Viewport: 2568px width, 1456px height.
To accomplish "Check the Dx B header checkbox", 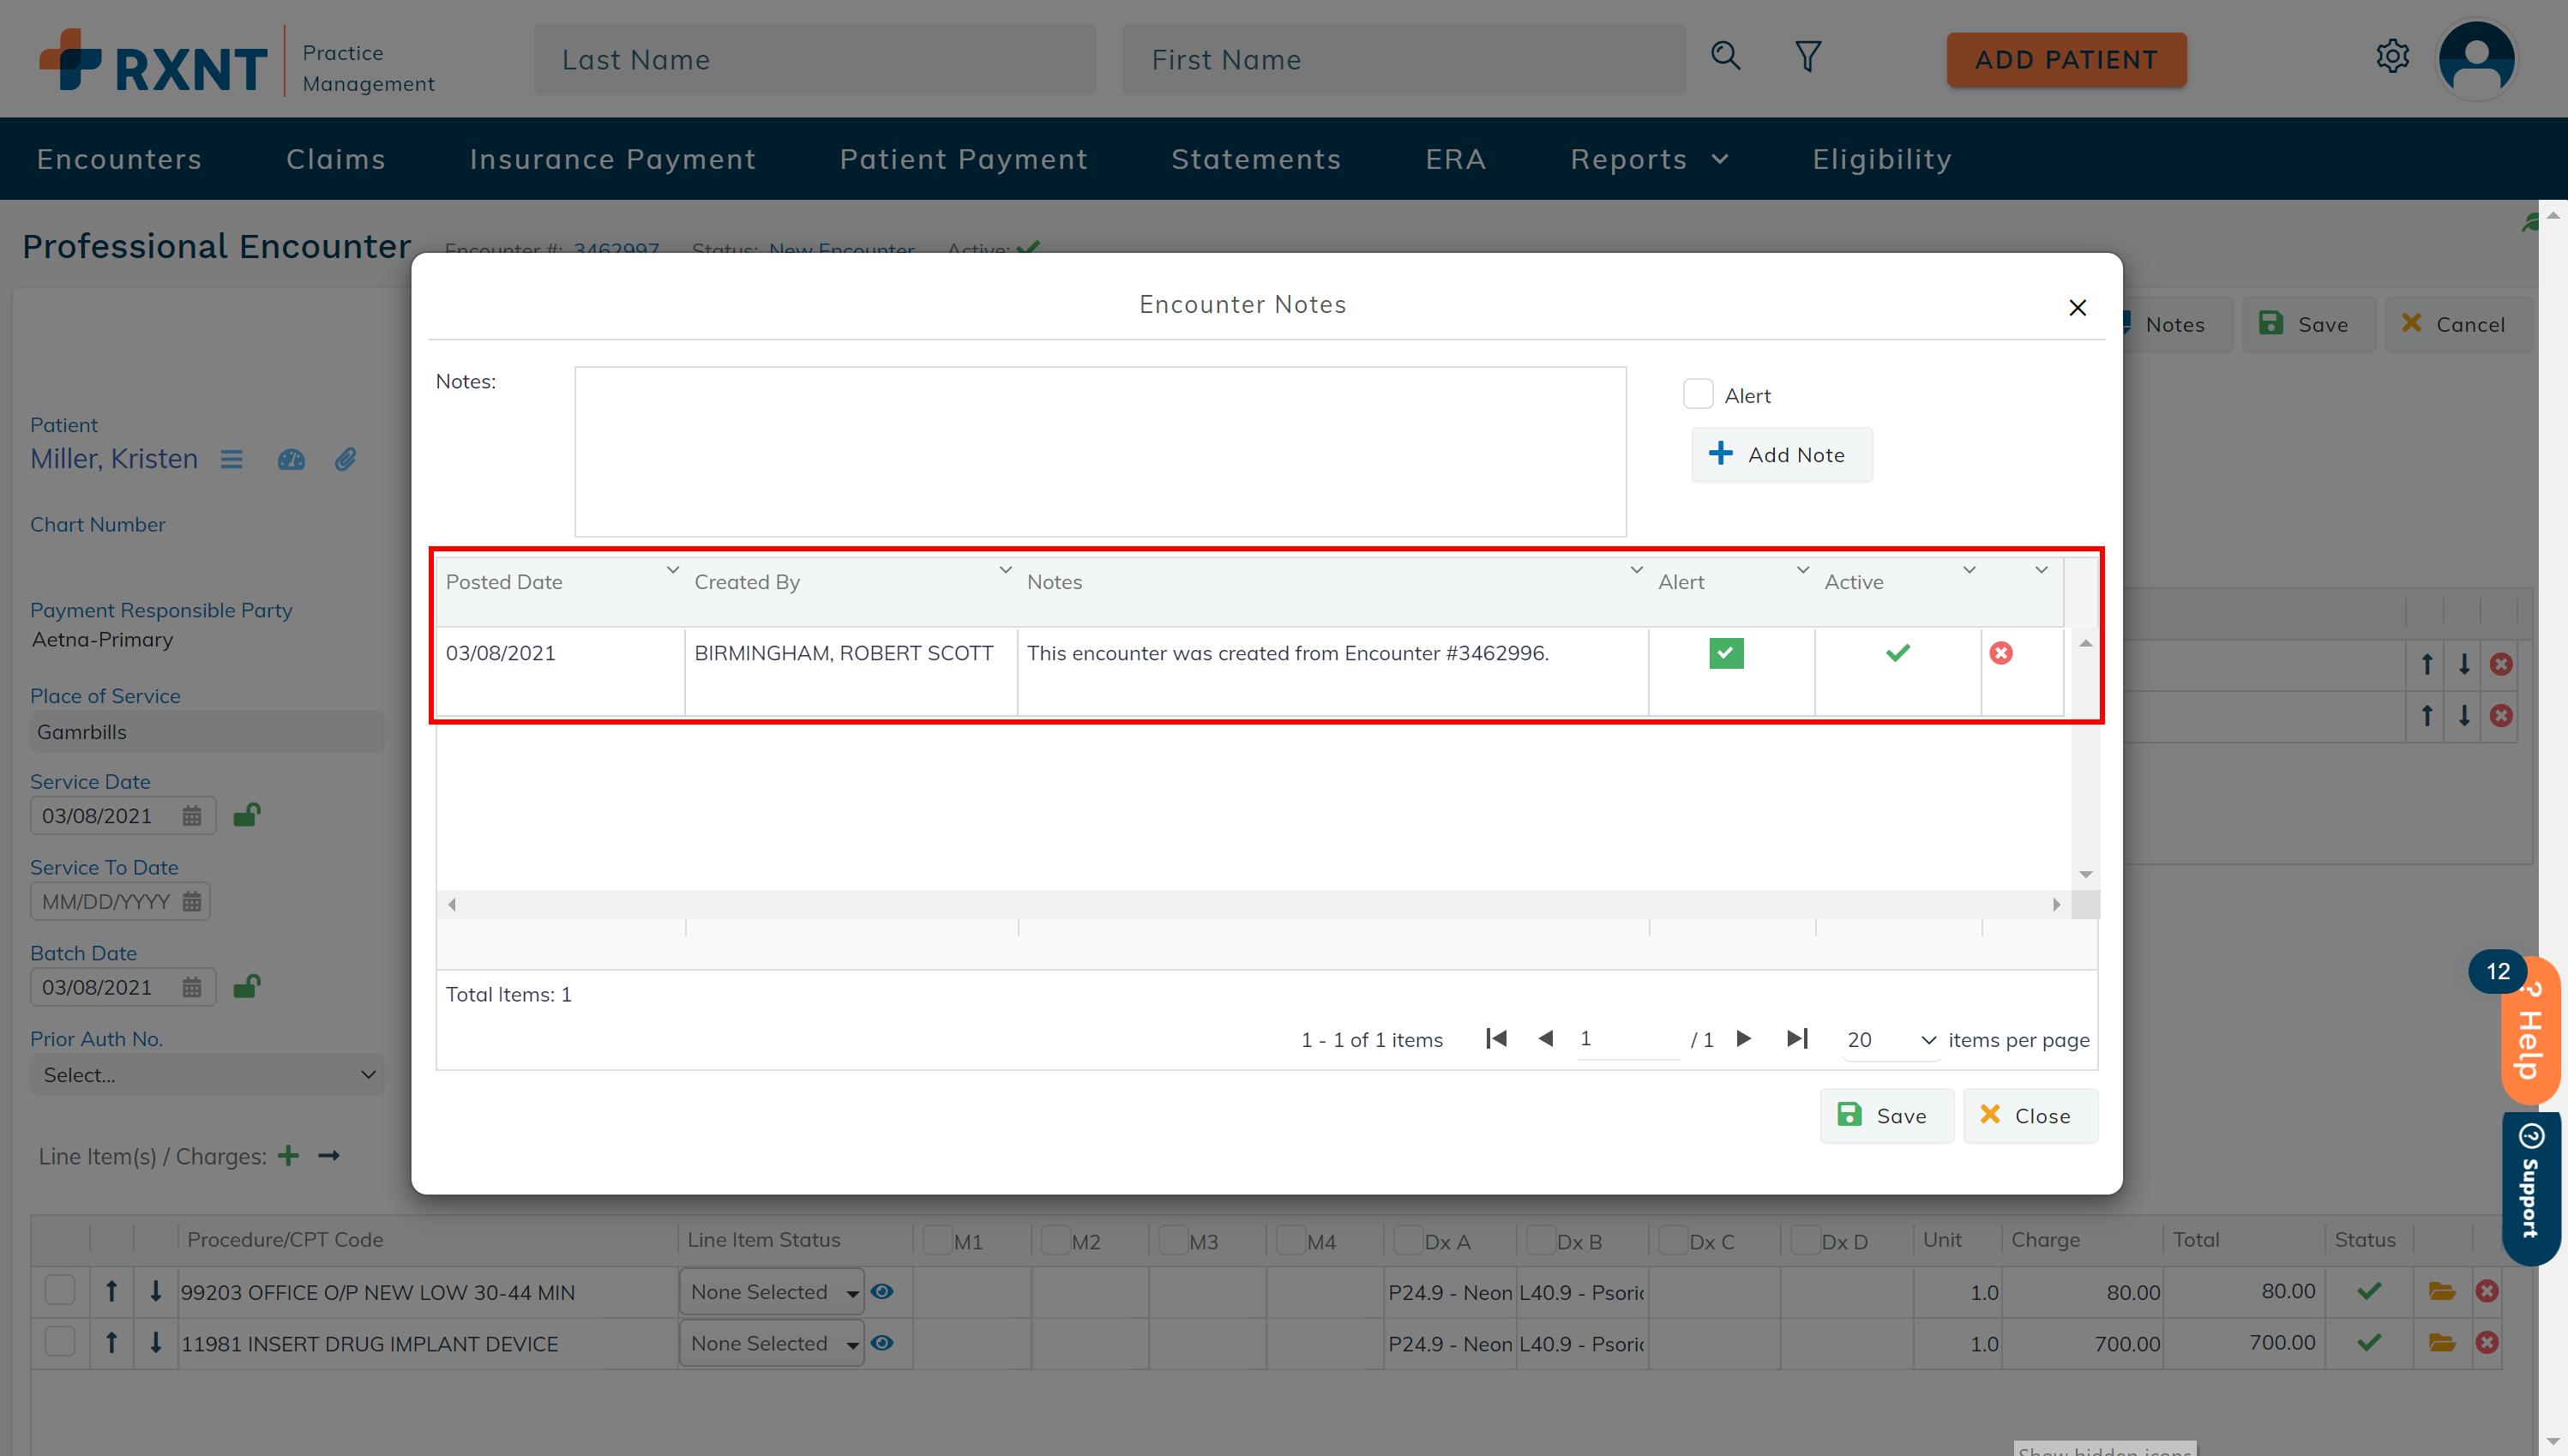I will coord(1542,1241).
